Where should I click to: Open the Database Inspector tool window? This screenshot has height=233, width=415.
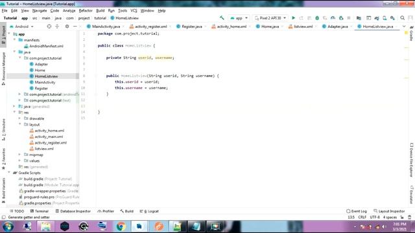tap(73, 211)
